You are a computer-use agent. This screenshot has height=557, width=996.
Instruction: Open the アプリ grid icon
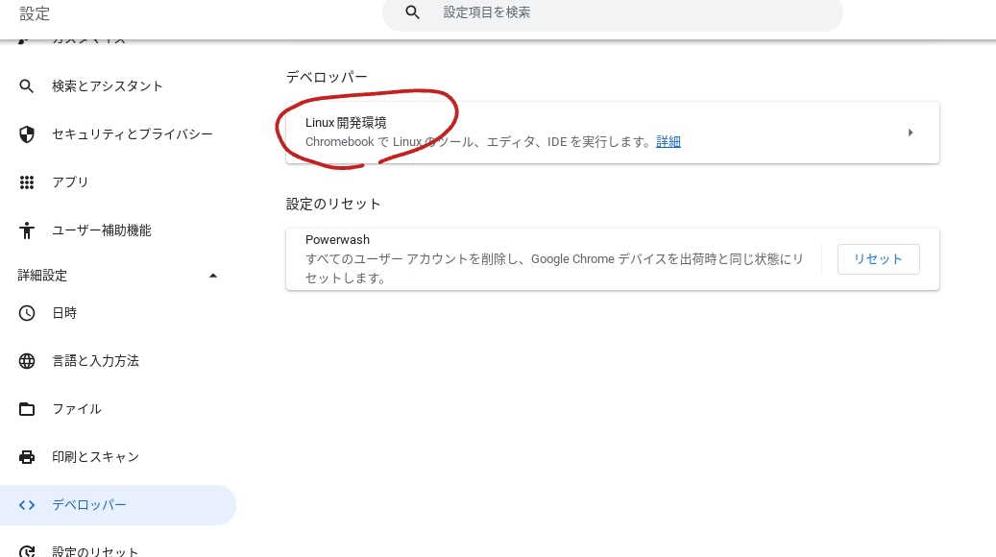coord(27,182)
